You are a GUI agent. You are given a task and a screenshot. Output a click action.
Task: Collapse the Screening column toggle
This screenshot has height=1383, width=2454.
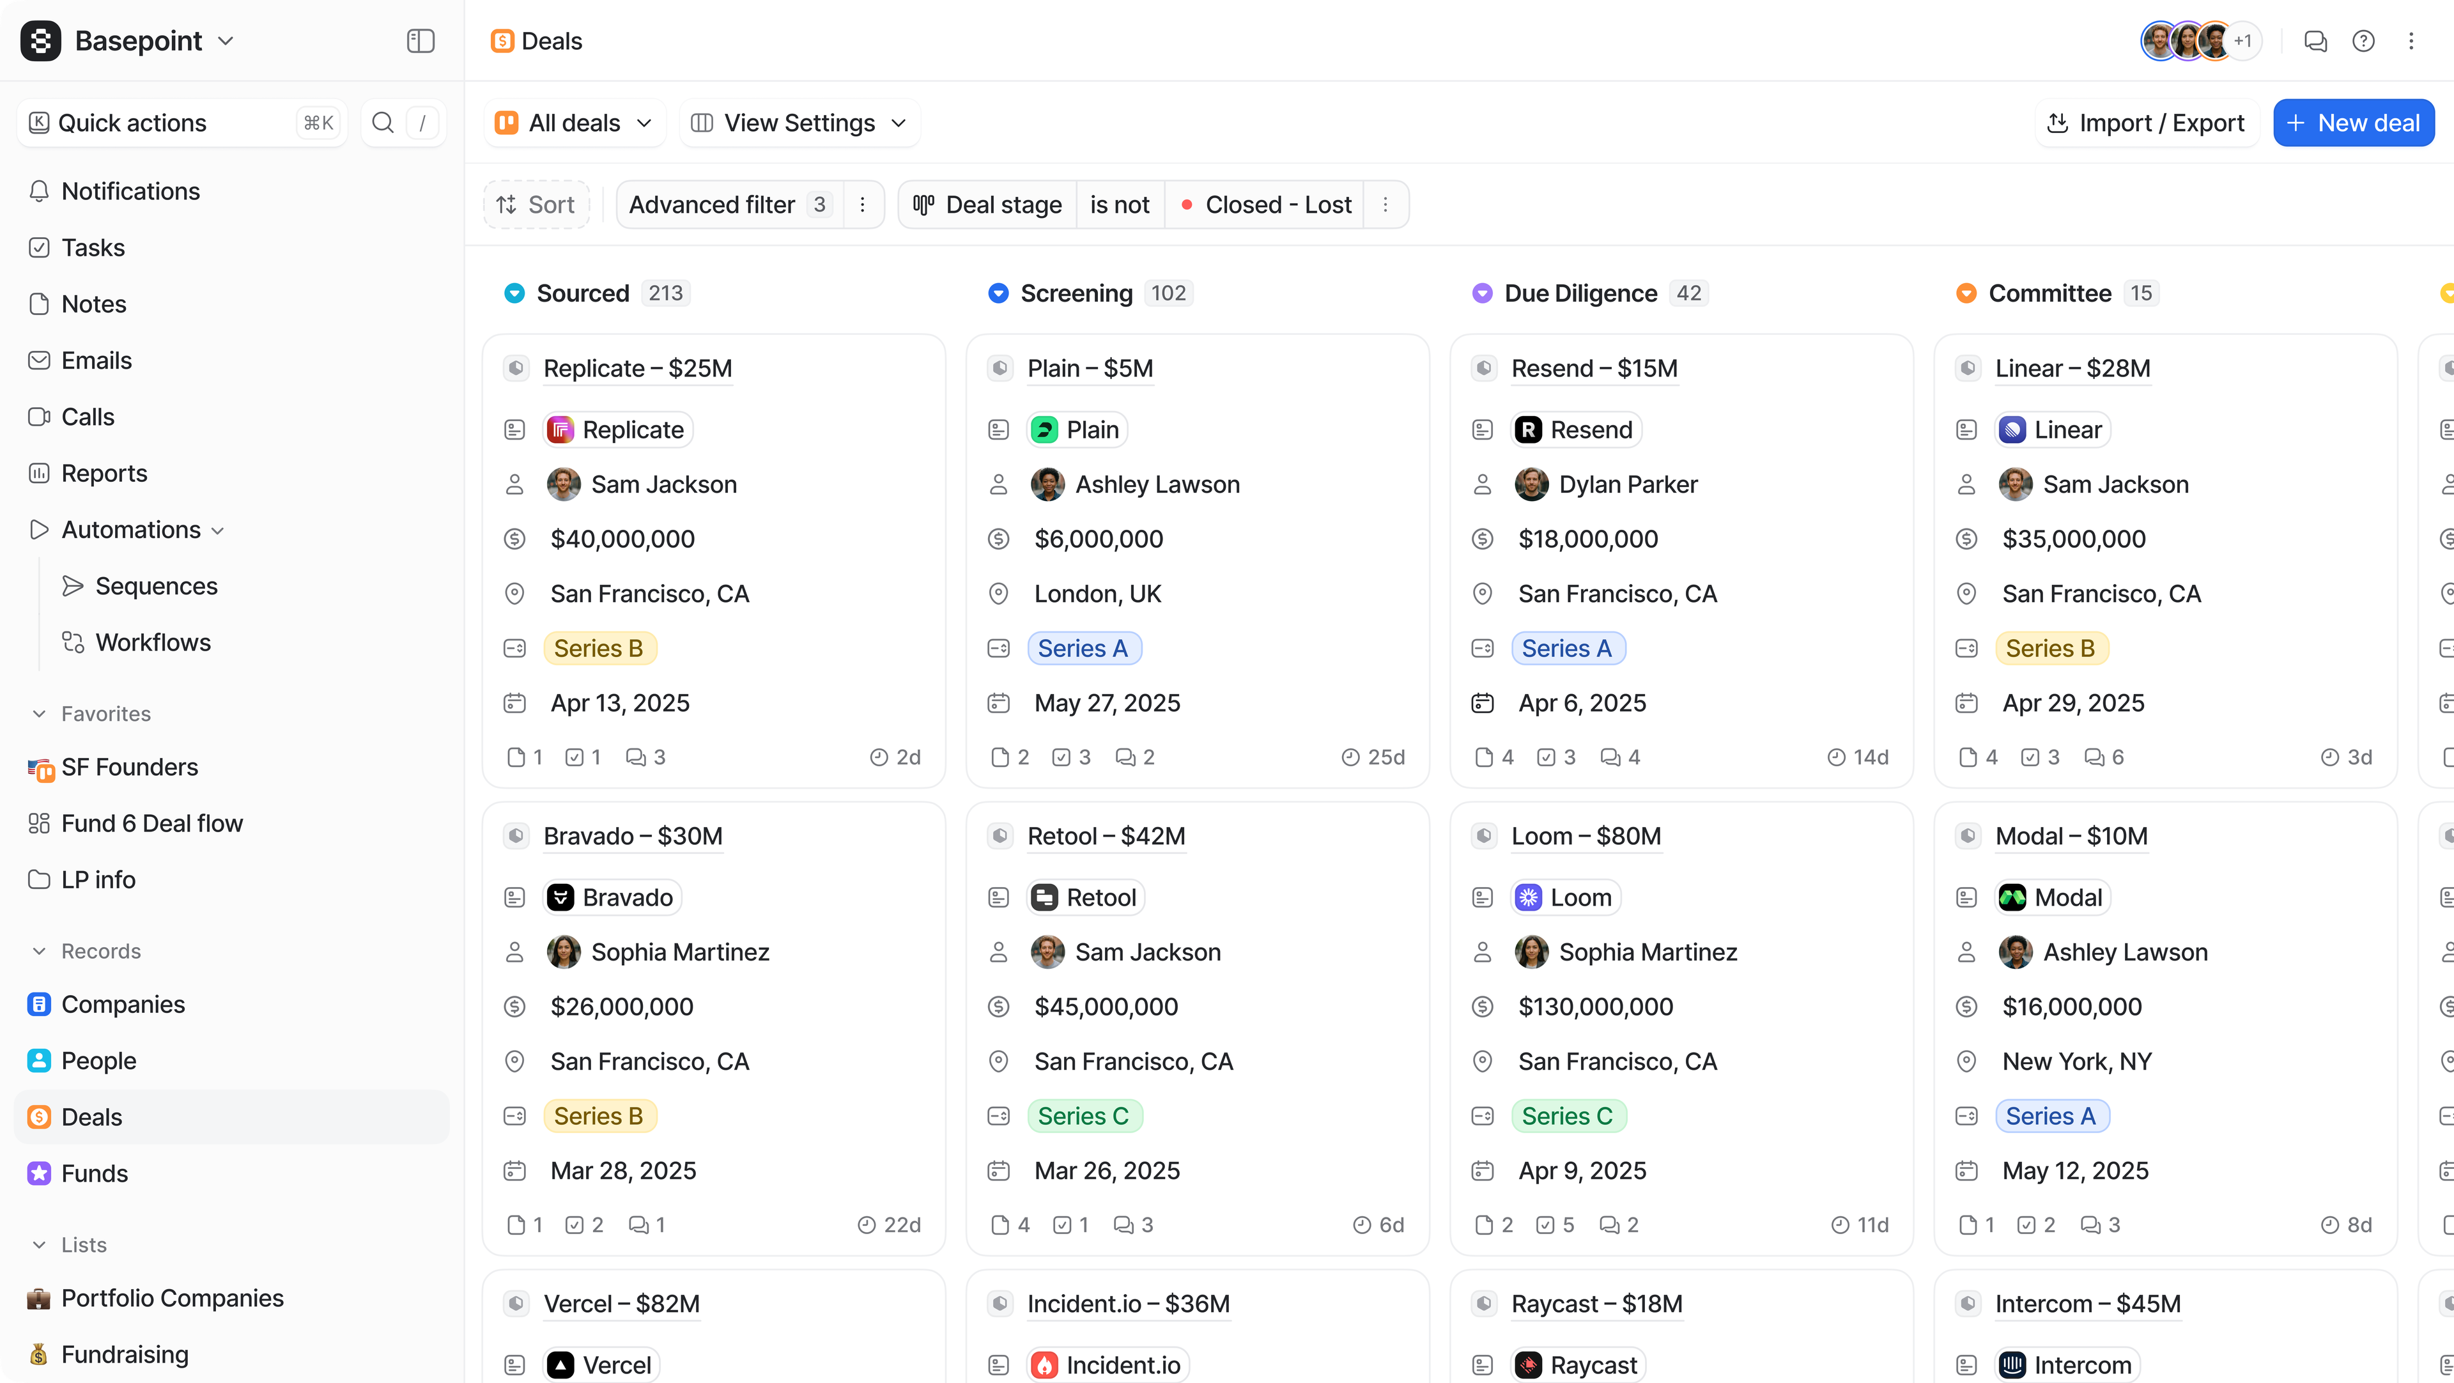point(998,293)
